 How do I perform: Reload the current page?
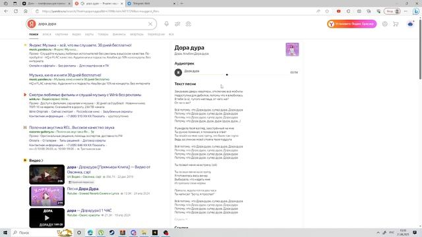tap(16, 11)
